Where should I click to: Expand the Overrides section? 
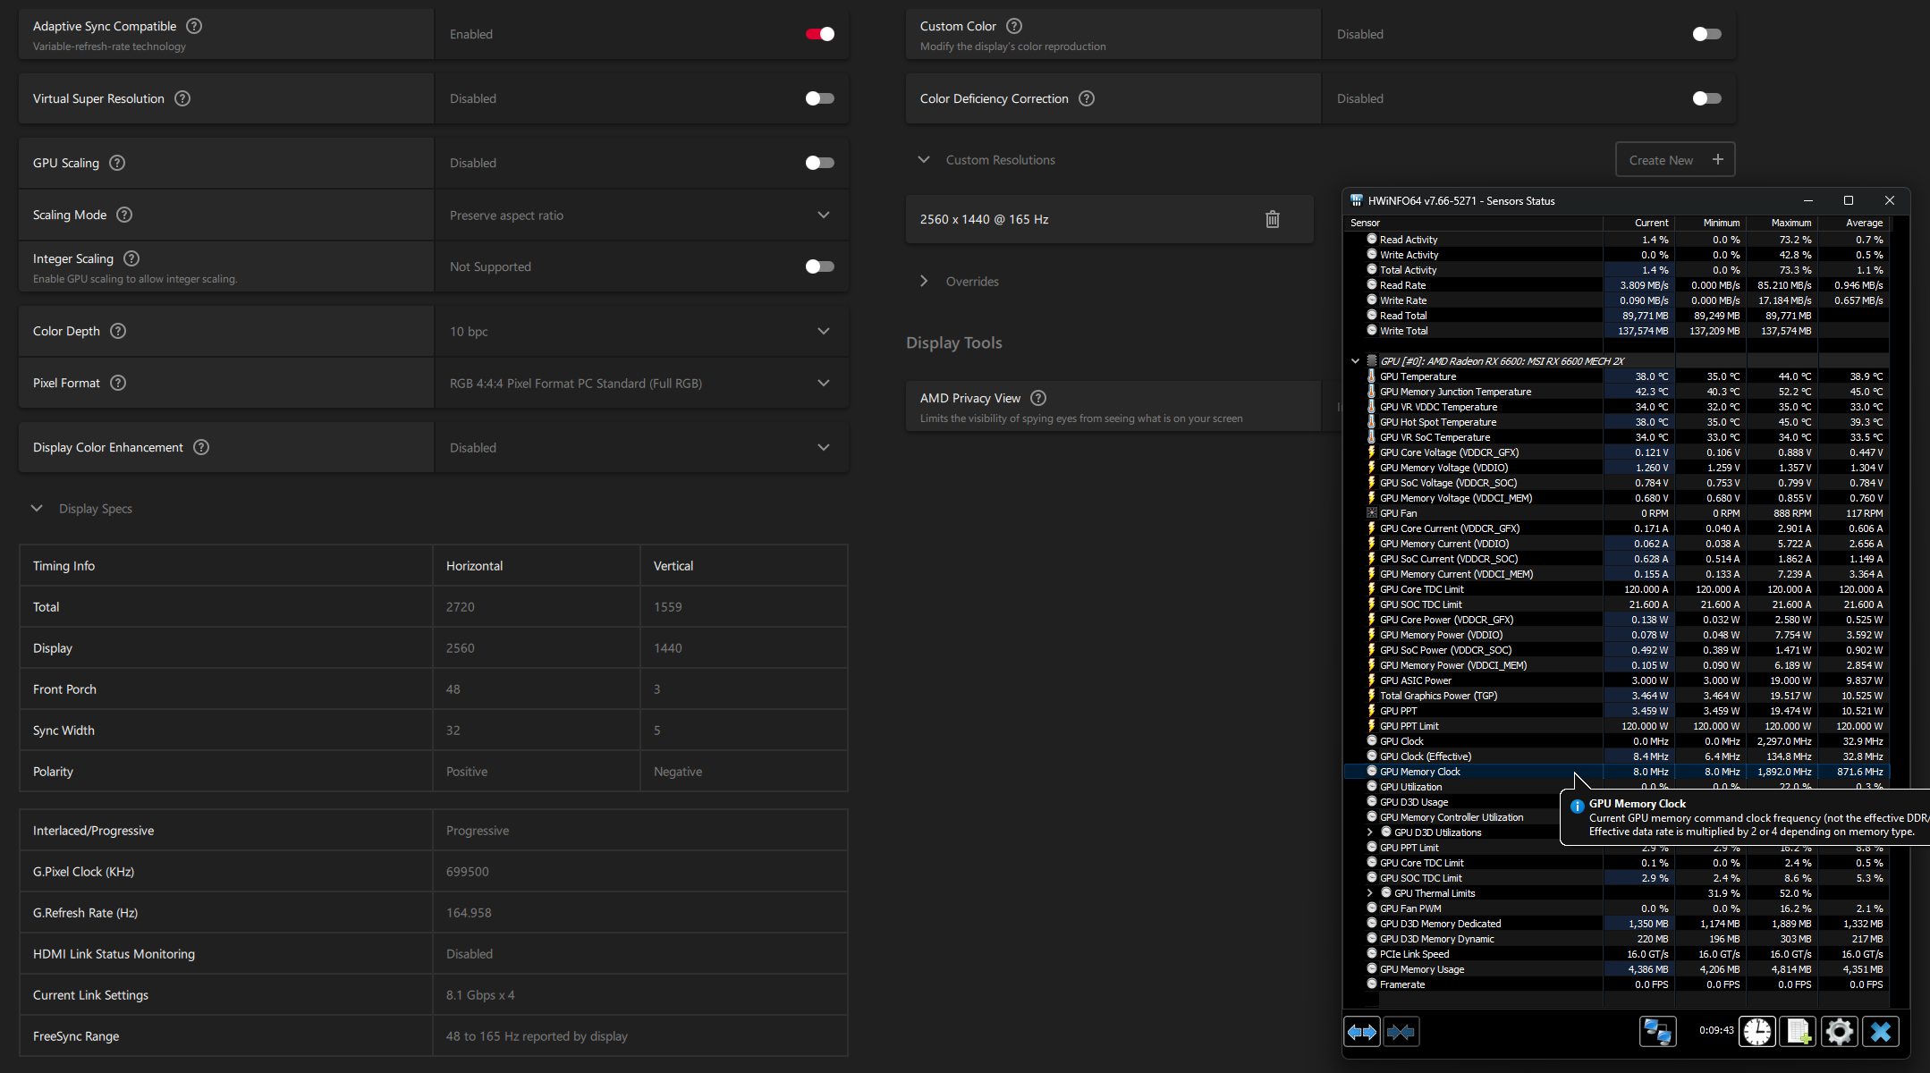pos(924,282)
